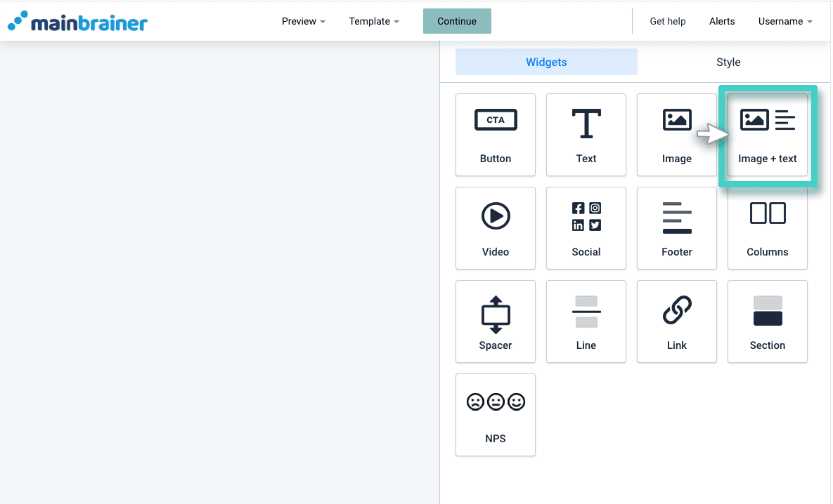Select the Section widget

pos(767,321)
